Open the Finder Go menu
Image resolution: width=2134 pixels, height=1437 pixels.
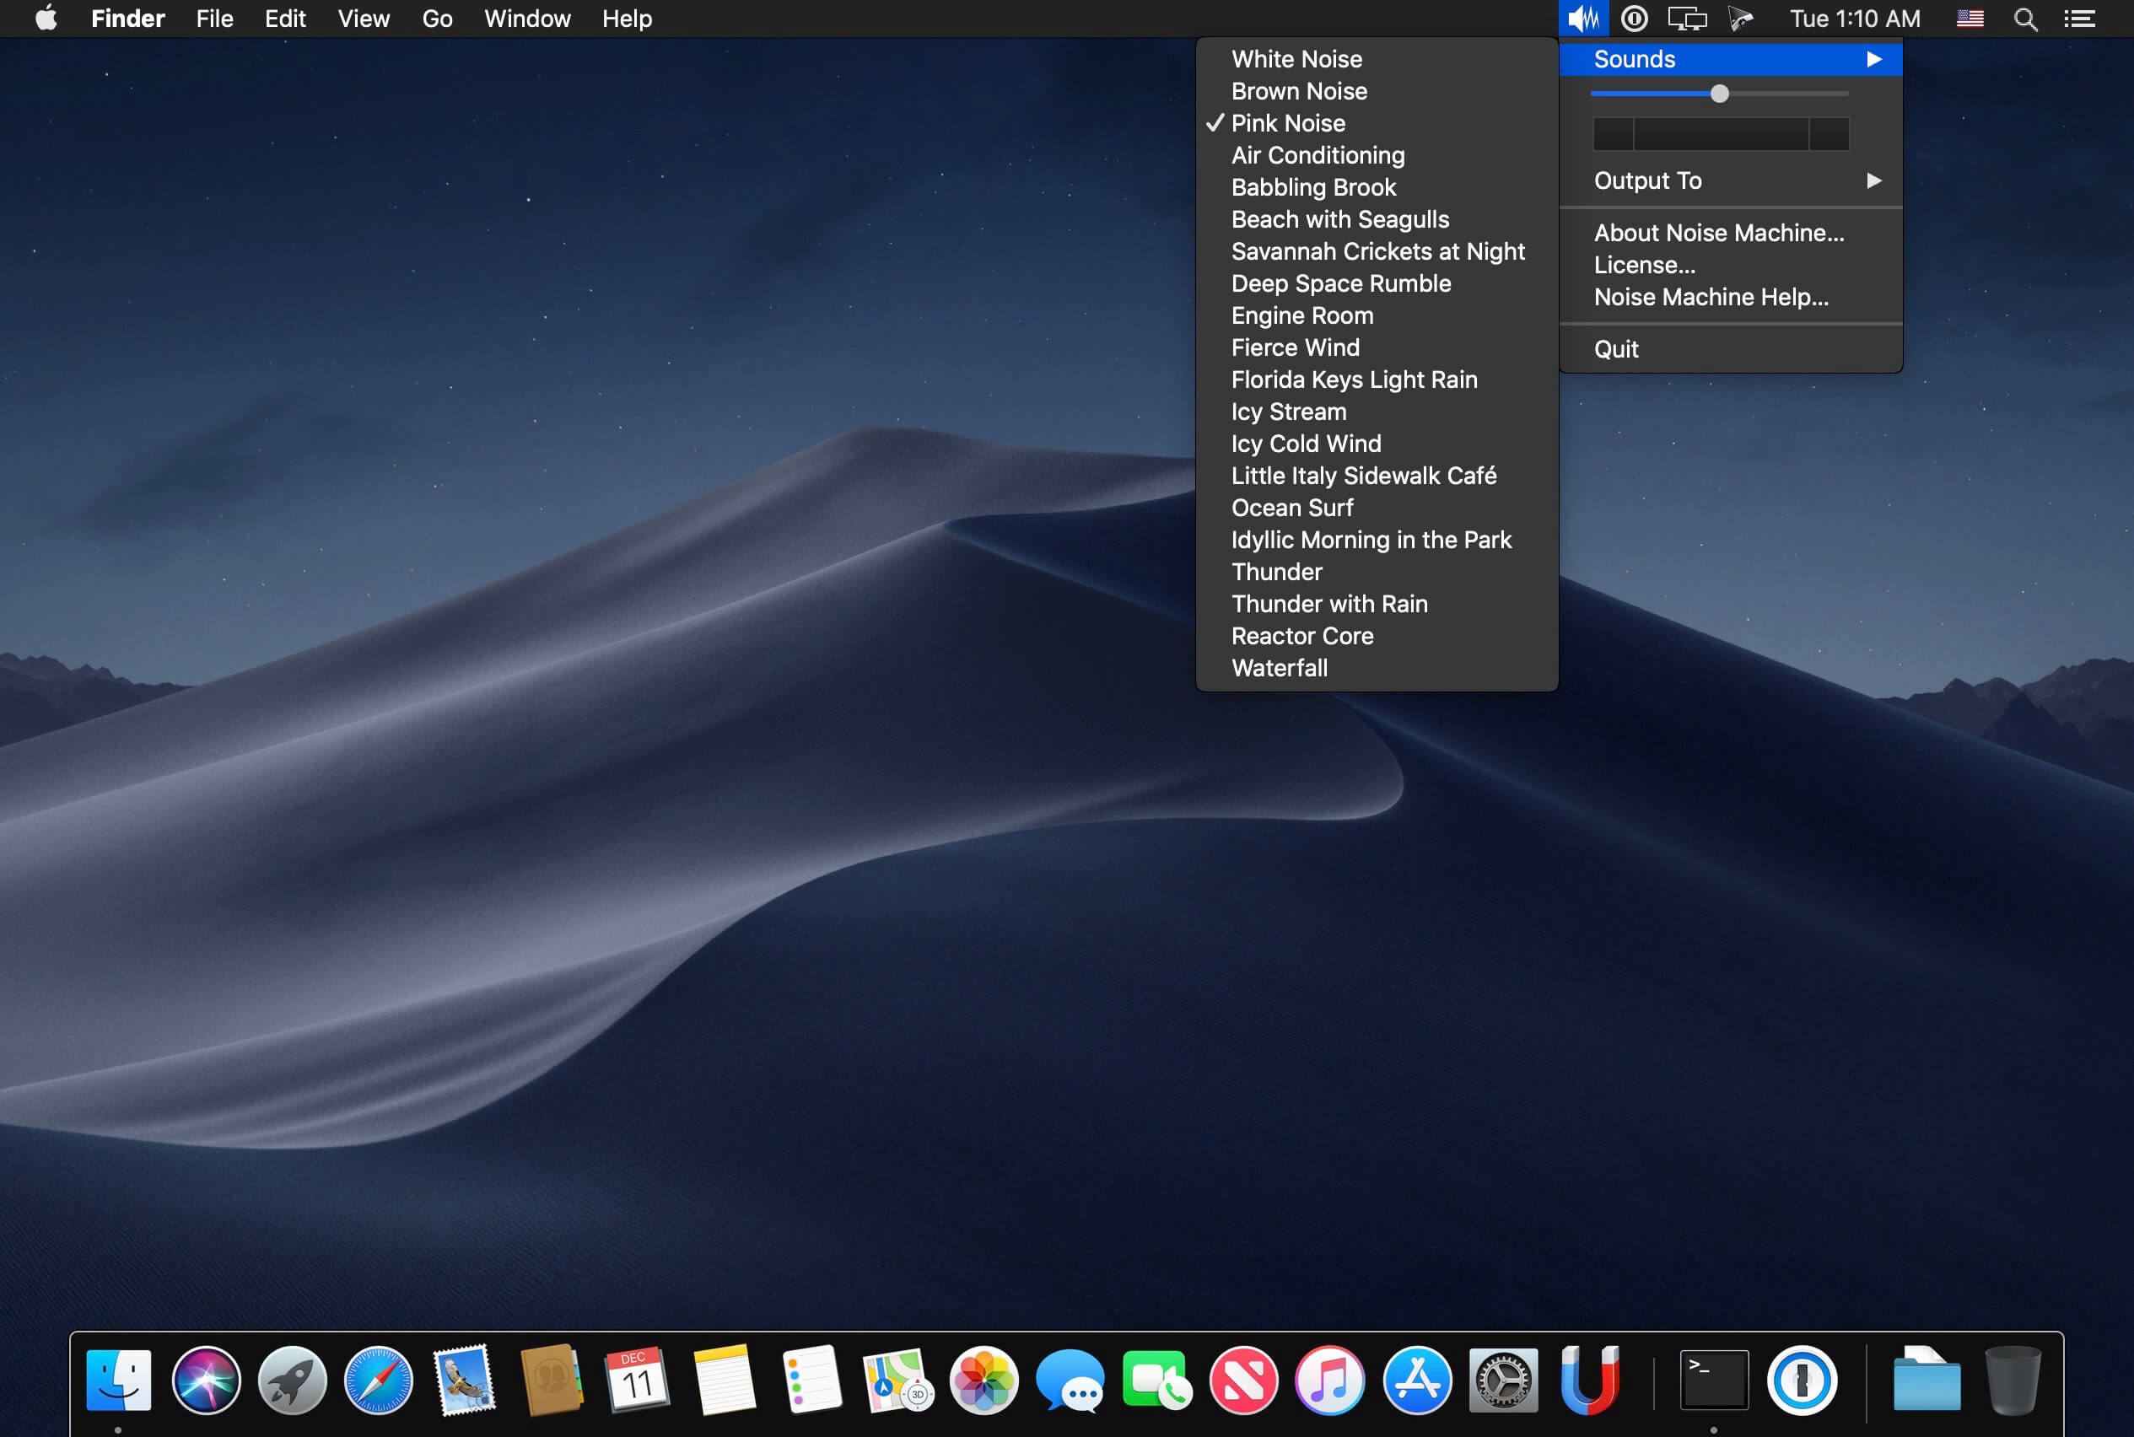(436, 19)
